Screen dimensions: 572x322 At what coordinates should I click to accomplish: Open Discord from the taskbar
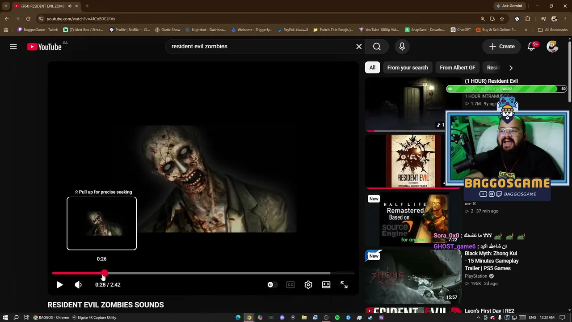282,318
